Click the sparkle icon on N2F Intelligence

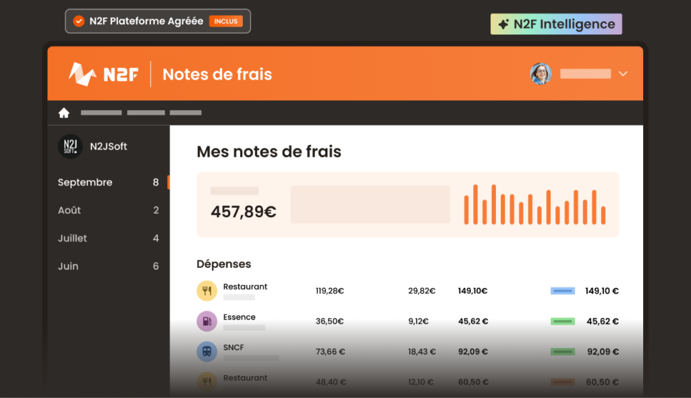coord(503,23)
